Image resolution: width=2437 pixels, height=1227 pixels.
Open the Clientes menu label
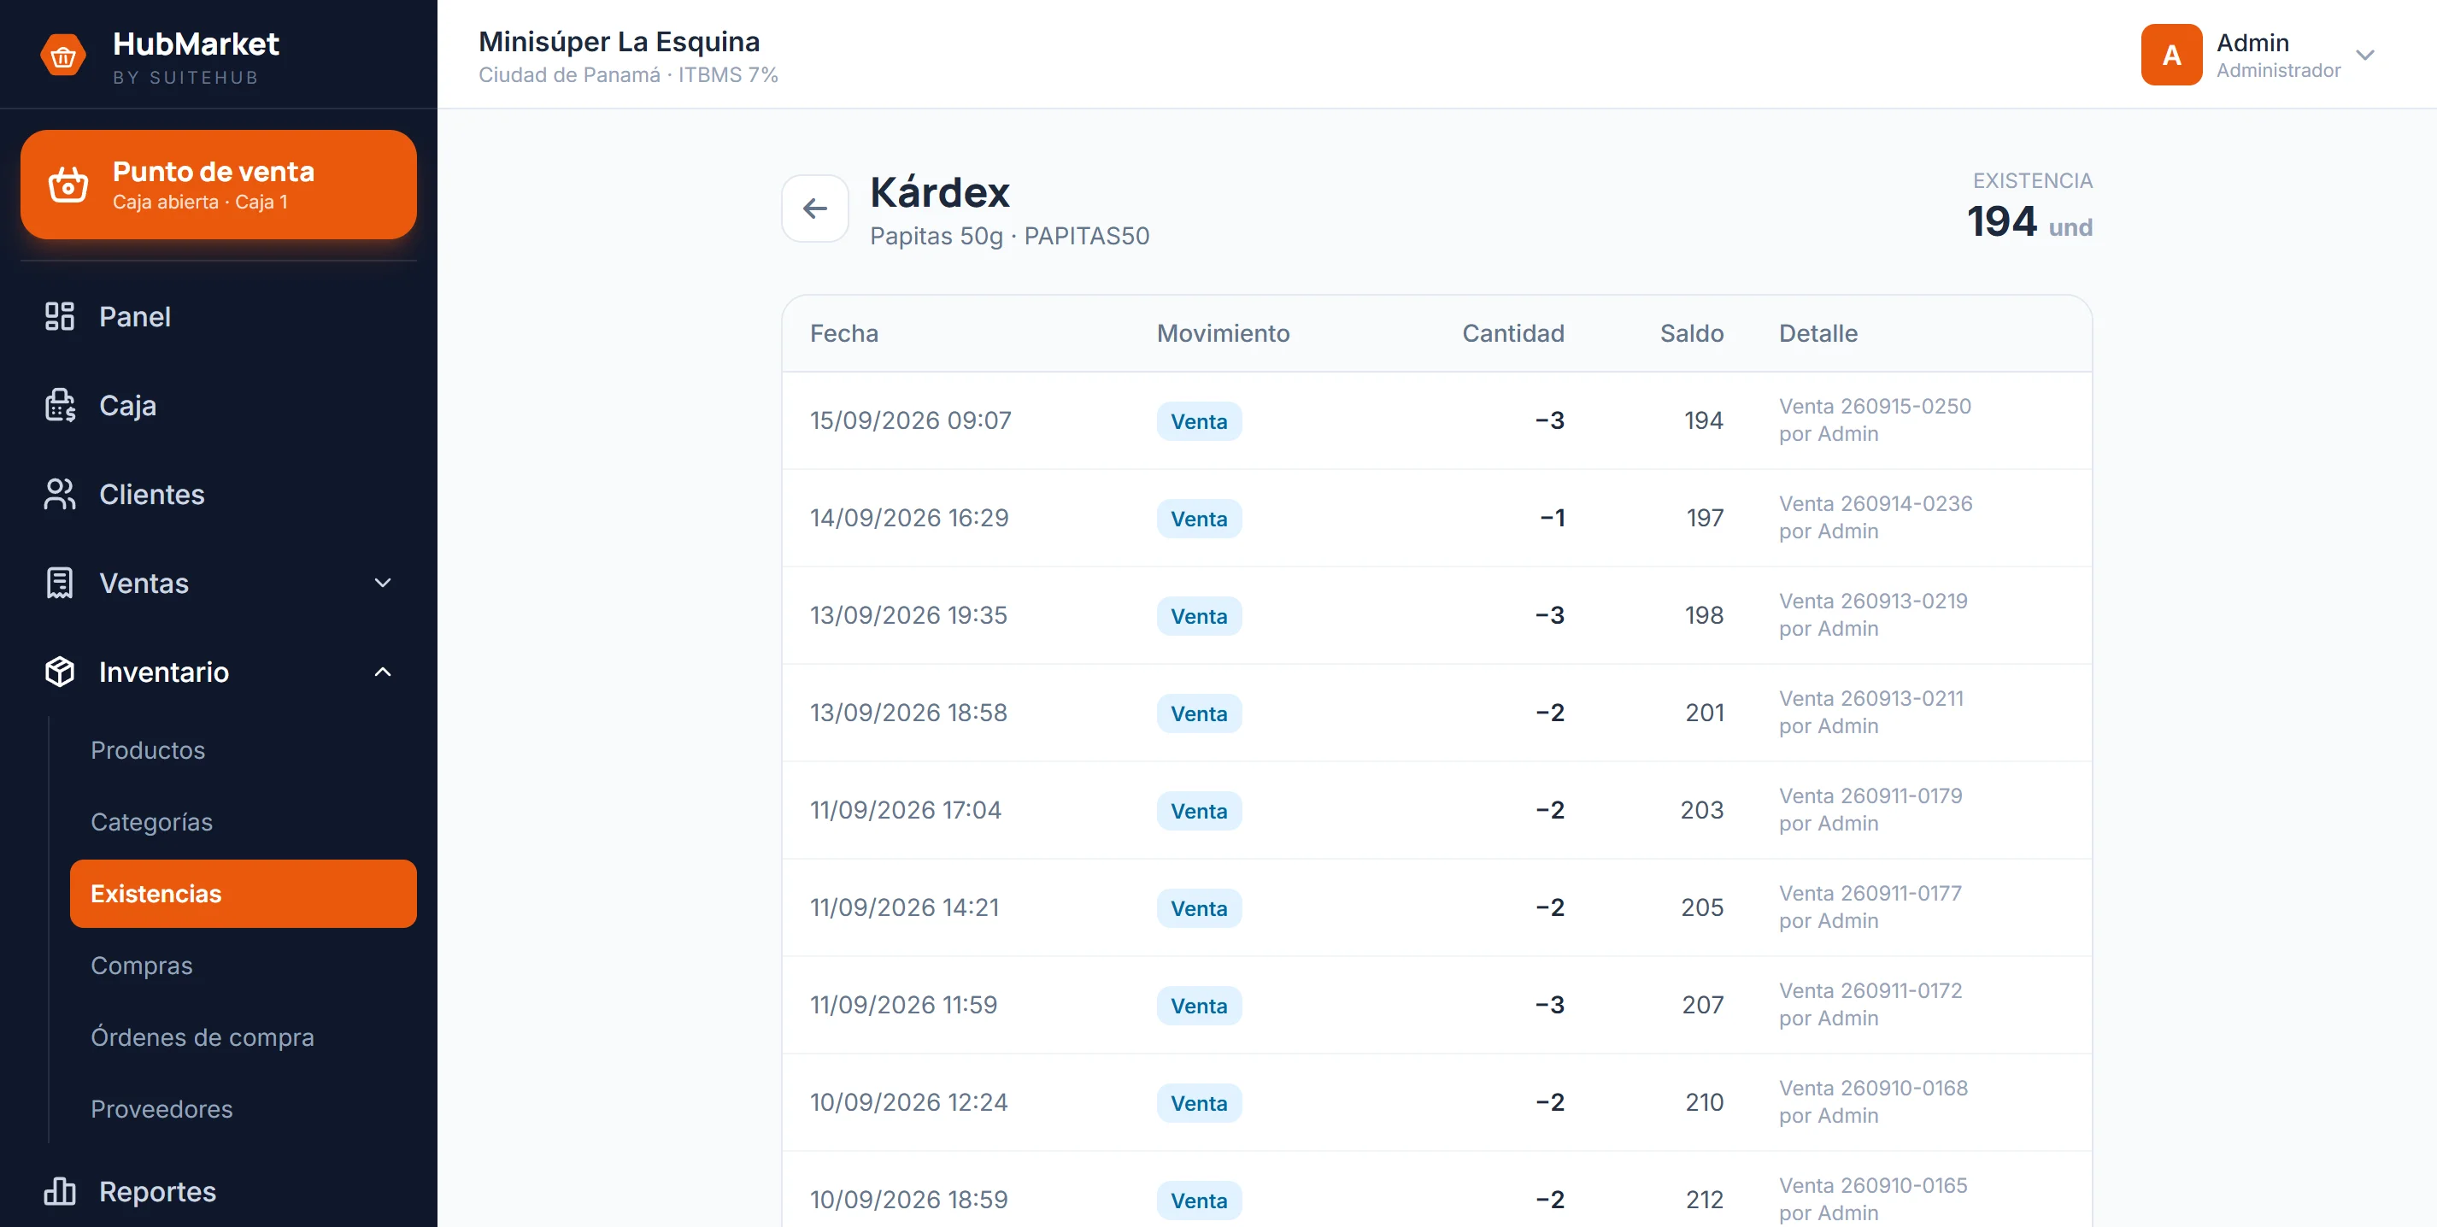[151, 494]
